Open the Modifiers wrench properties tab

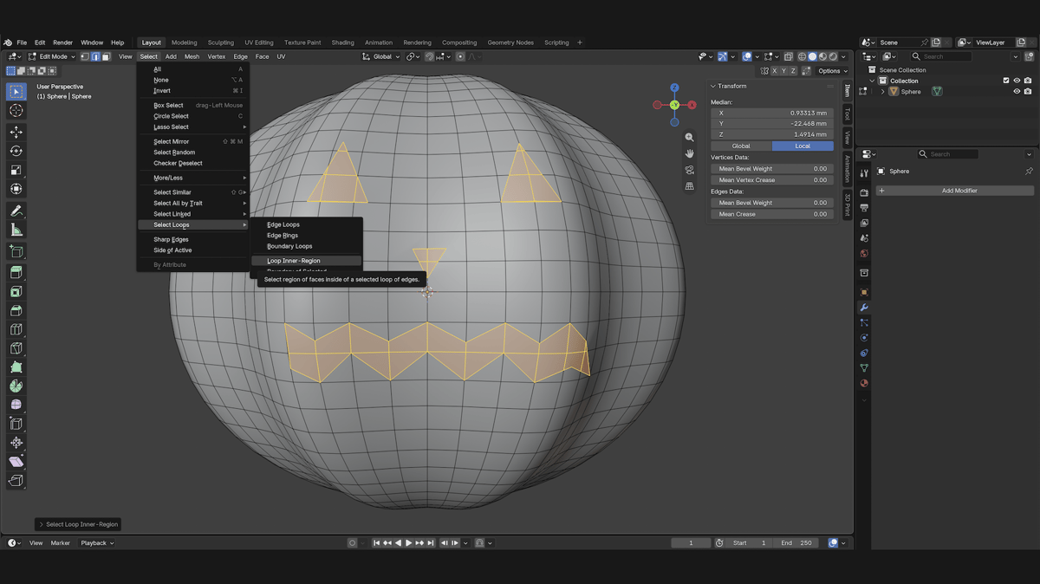(864, 308)
